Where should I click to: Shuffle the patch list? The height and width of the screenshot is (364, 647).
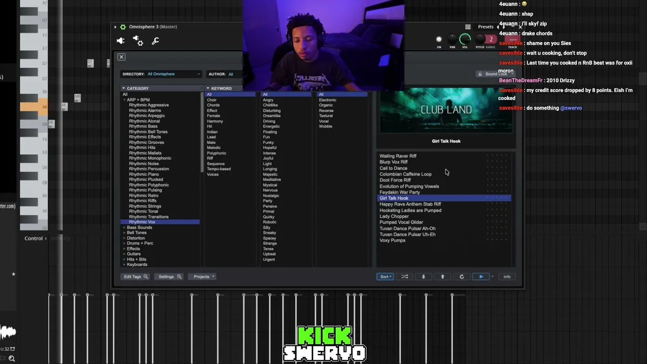pyautogui.click(x=404, y=277)
